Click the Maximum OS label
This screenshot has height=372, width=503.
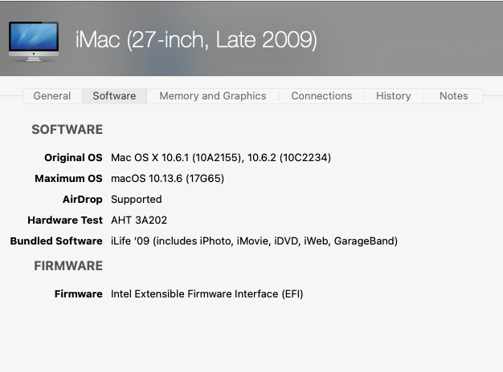(68, 179)
